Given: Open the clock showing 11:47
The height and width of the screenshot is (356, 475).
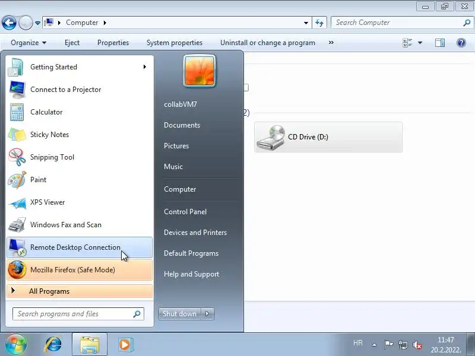Looking at the screenshot, I should (x=446, y=345).
